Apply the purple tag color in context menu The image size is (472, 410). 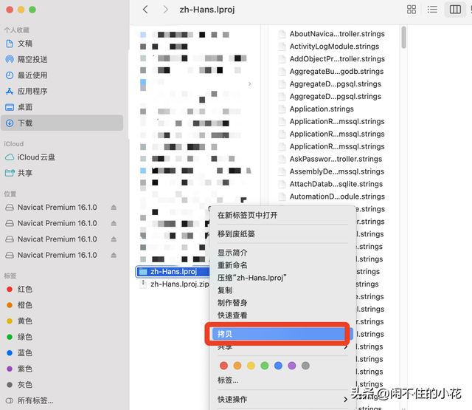coord(292,366)
